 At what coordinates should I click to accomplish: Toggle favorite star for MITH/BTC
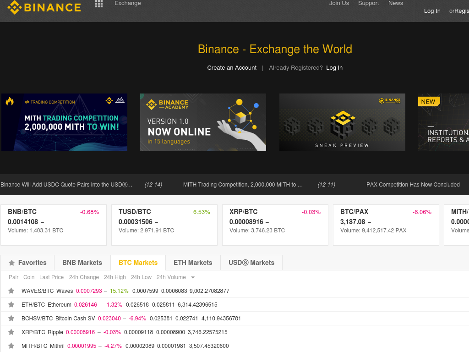point(11,346)
